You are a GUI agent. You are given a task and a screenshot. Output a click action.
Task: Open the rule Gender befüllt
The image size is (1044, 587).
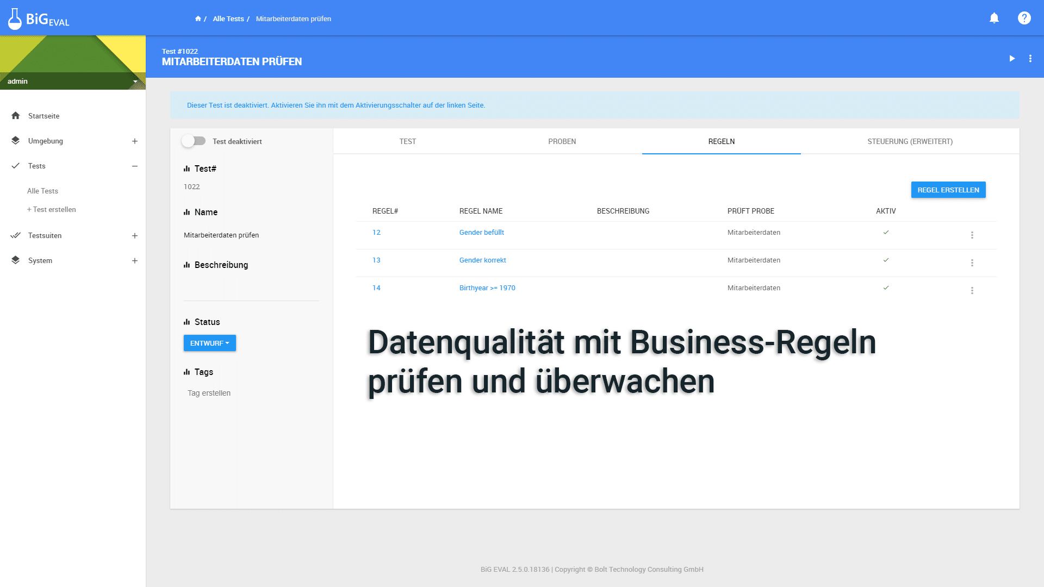click(481, 232)
